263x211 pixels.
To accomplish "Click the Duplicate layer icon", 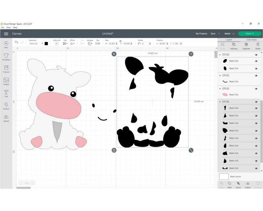I will click(246, 45).
